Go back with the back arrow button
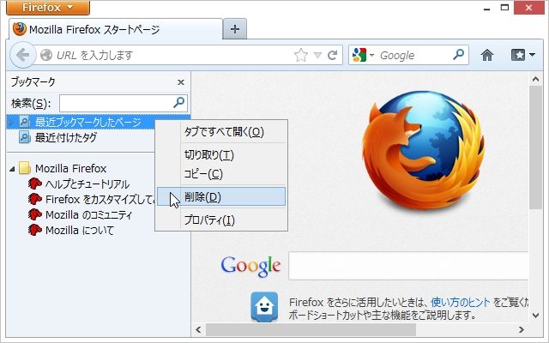The height and width of the screenshot is (343, 549). click(x=23, y=55)
